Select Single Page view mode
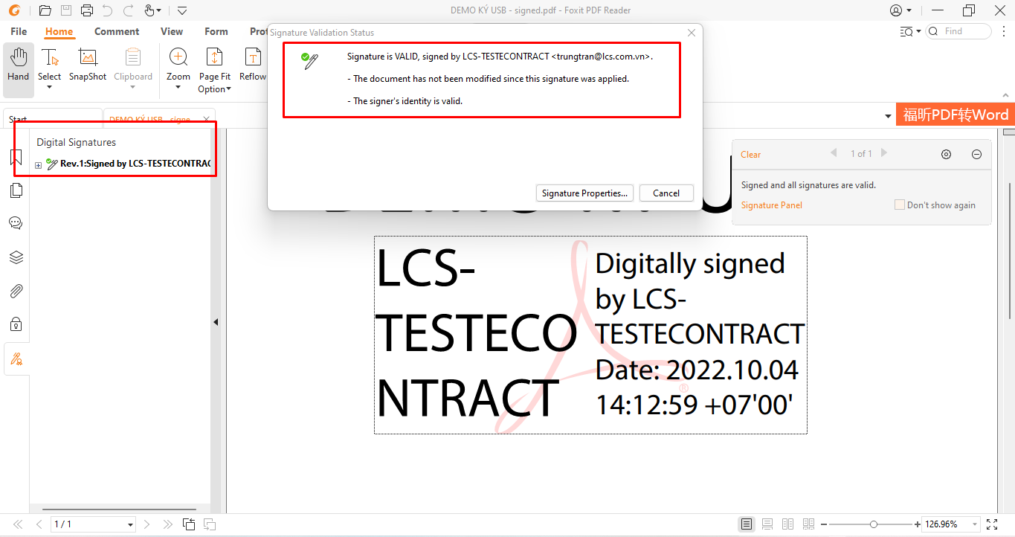 tap(747, 524)
